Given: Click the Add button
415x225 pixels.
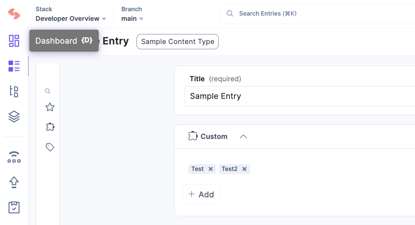Looking at the screenshot, I should coord(201,194).
